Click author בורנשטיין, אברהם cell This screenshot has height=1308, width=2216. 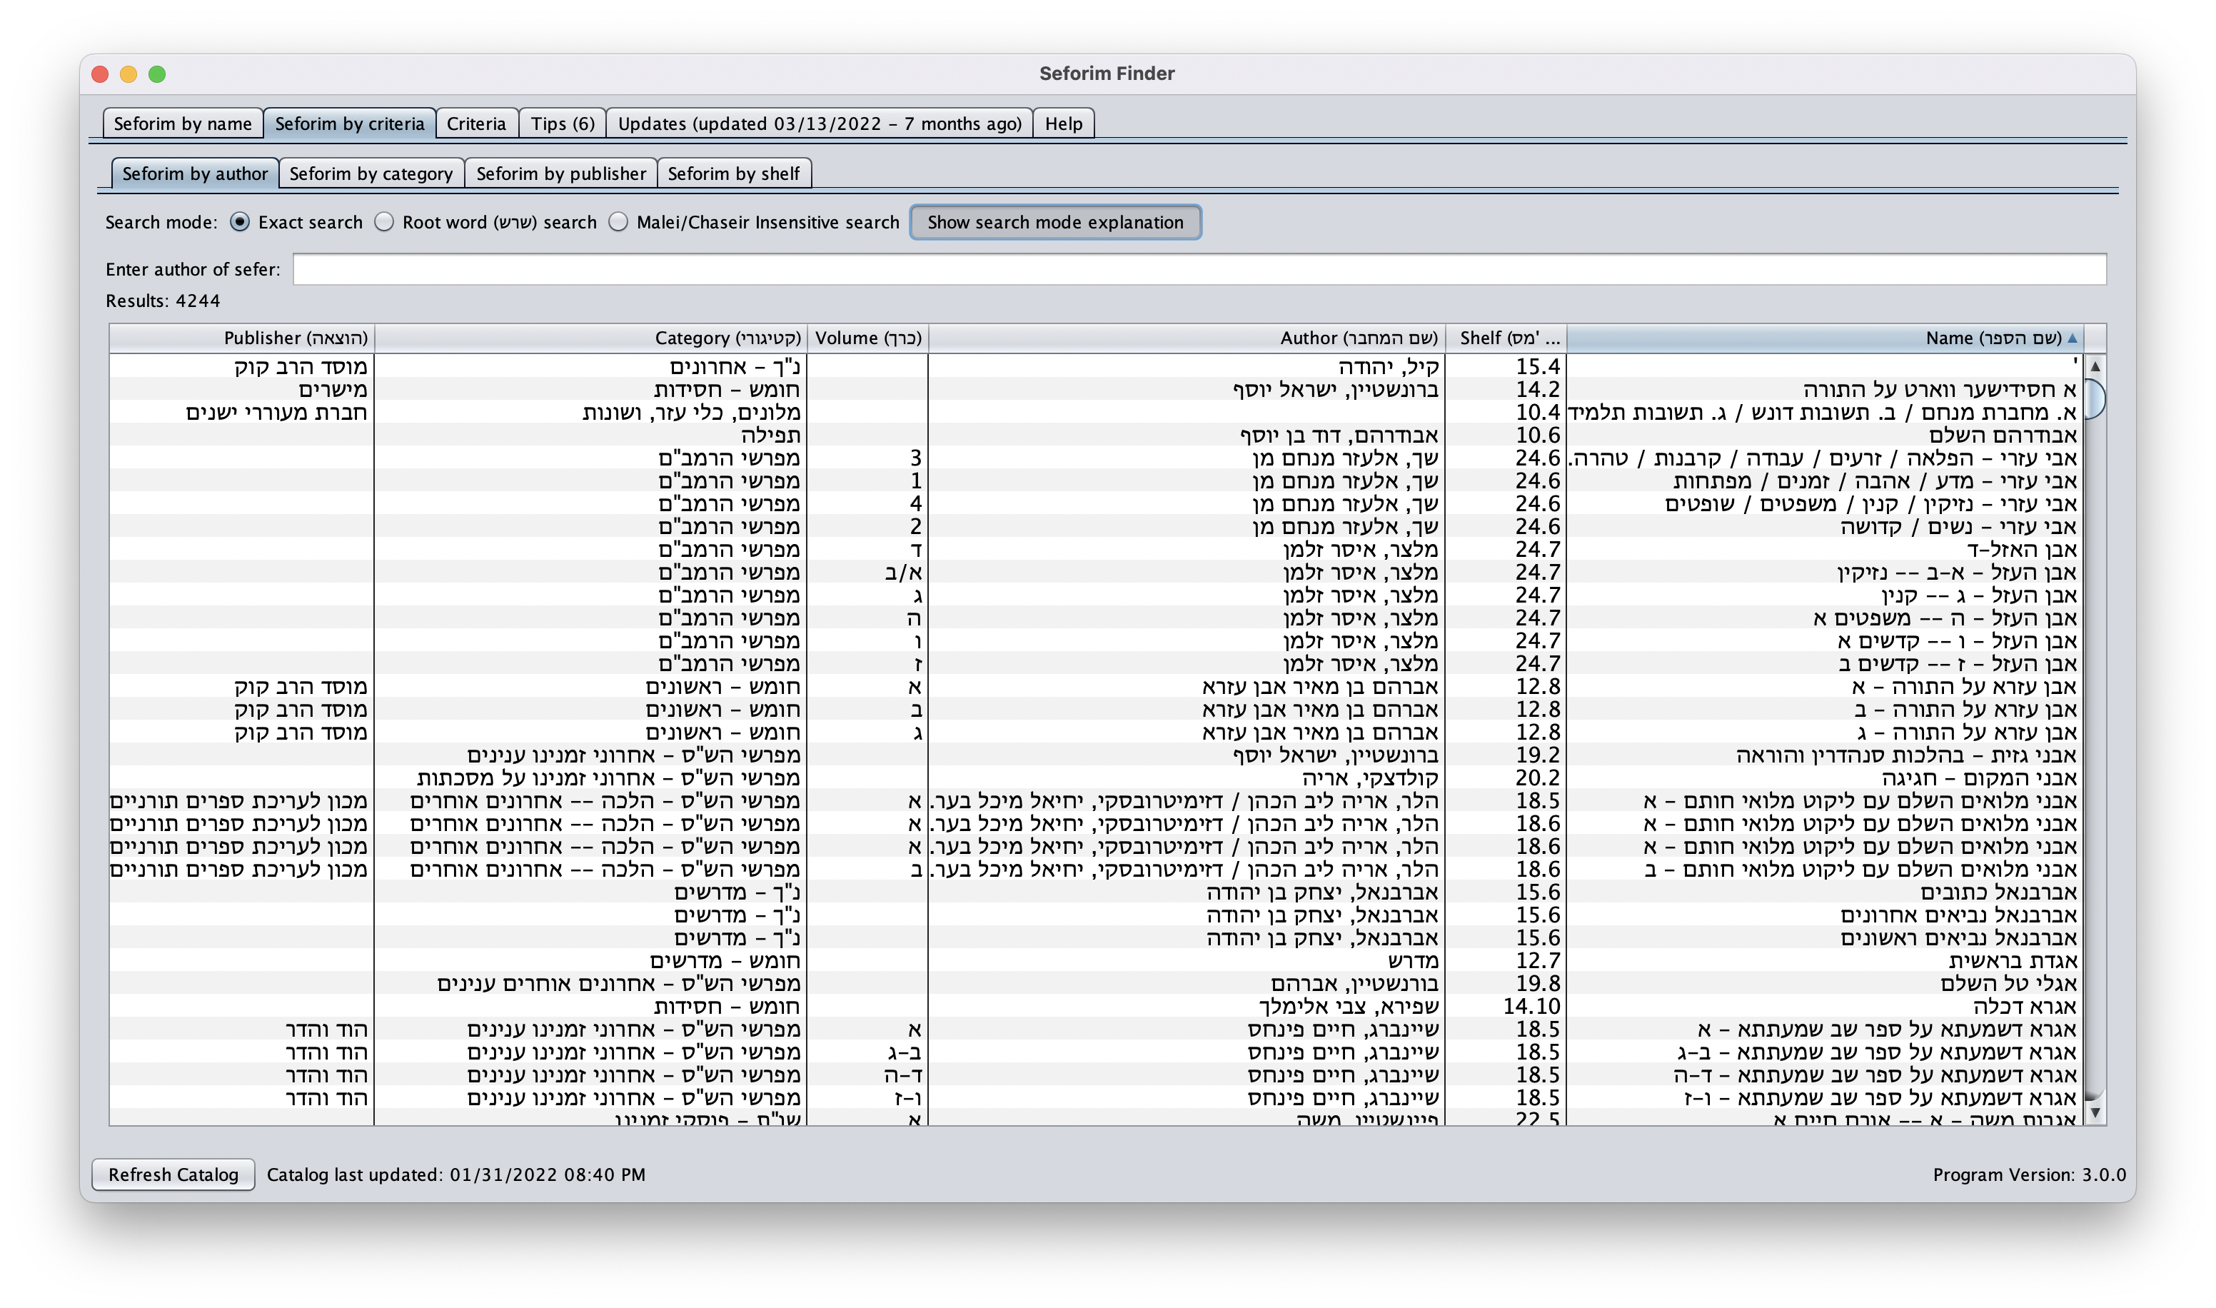1354,984
